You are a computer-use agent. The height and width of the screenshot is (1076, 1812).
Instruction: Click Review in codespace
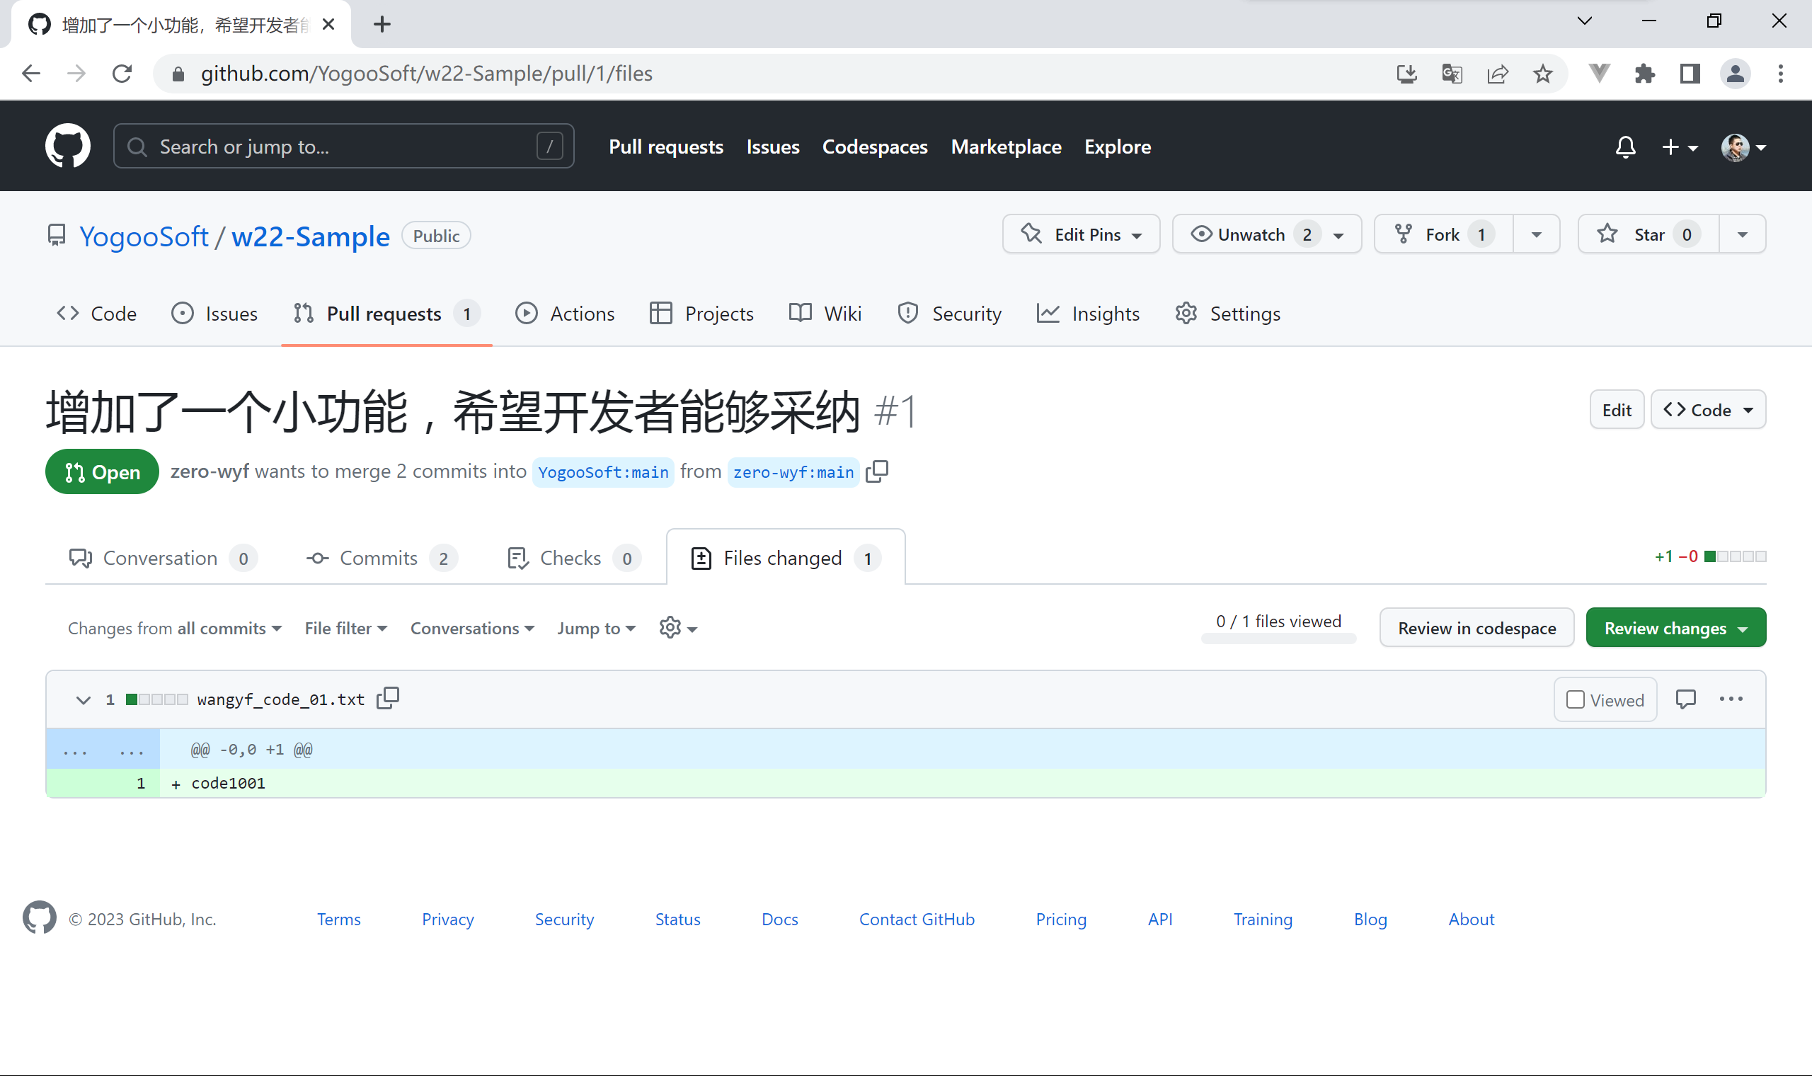[1476, 627]
